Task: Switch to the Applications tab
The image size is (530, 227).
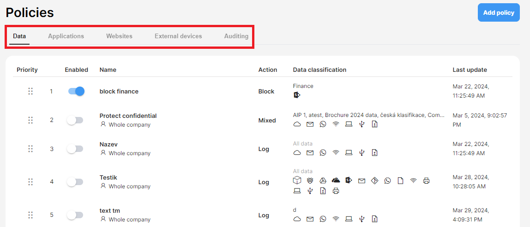Action: pyautogui.click(x=66, y=36)
